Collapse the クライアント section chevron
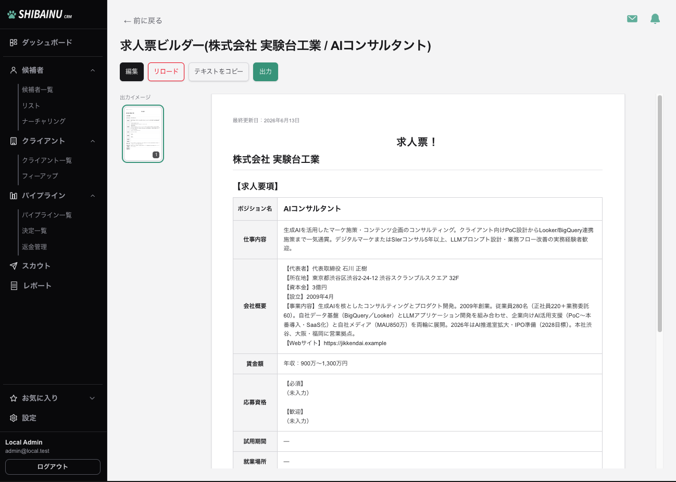 93,141
